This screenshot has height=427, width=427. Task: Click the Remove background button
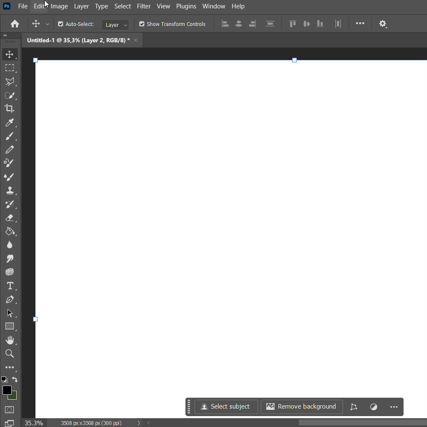(x=301, y=406)
